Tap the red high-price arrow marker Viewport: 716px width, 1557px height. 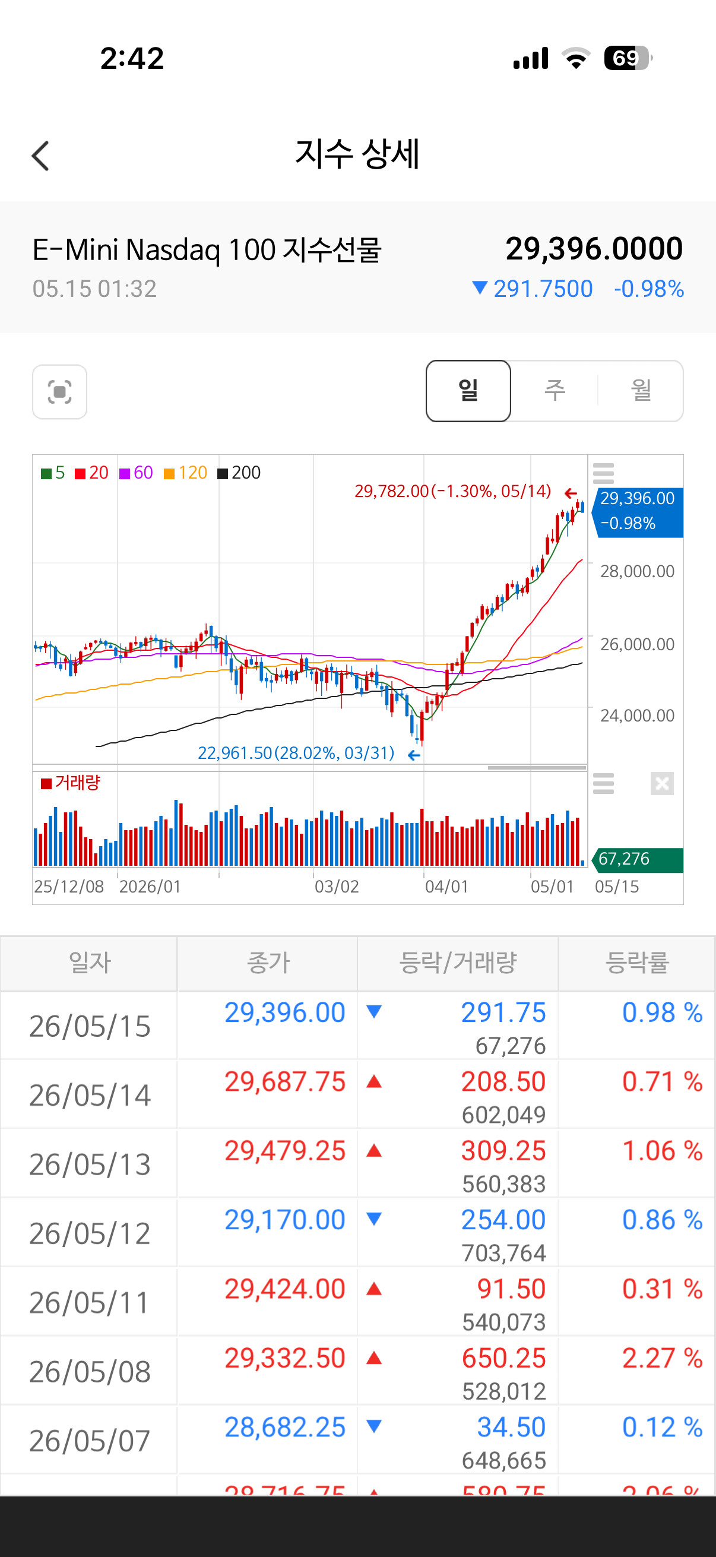pos(571,493)
